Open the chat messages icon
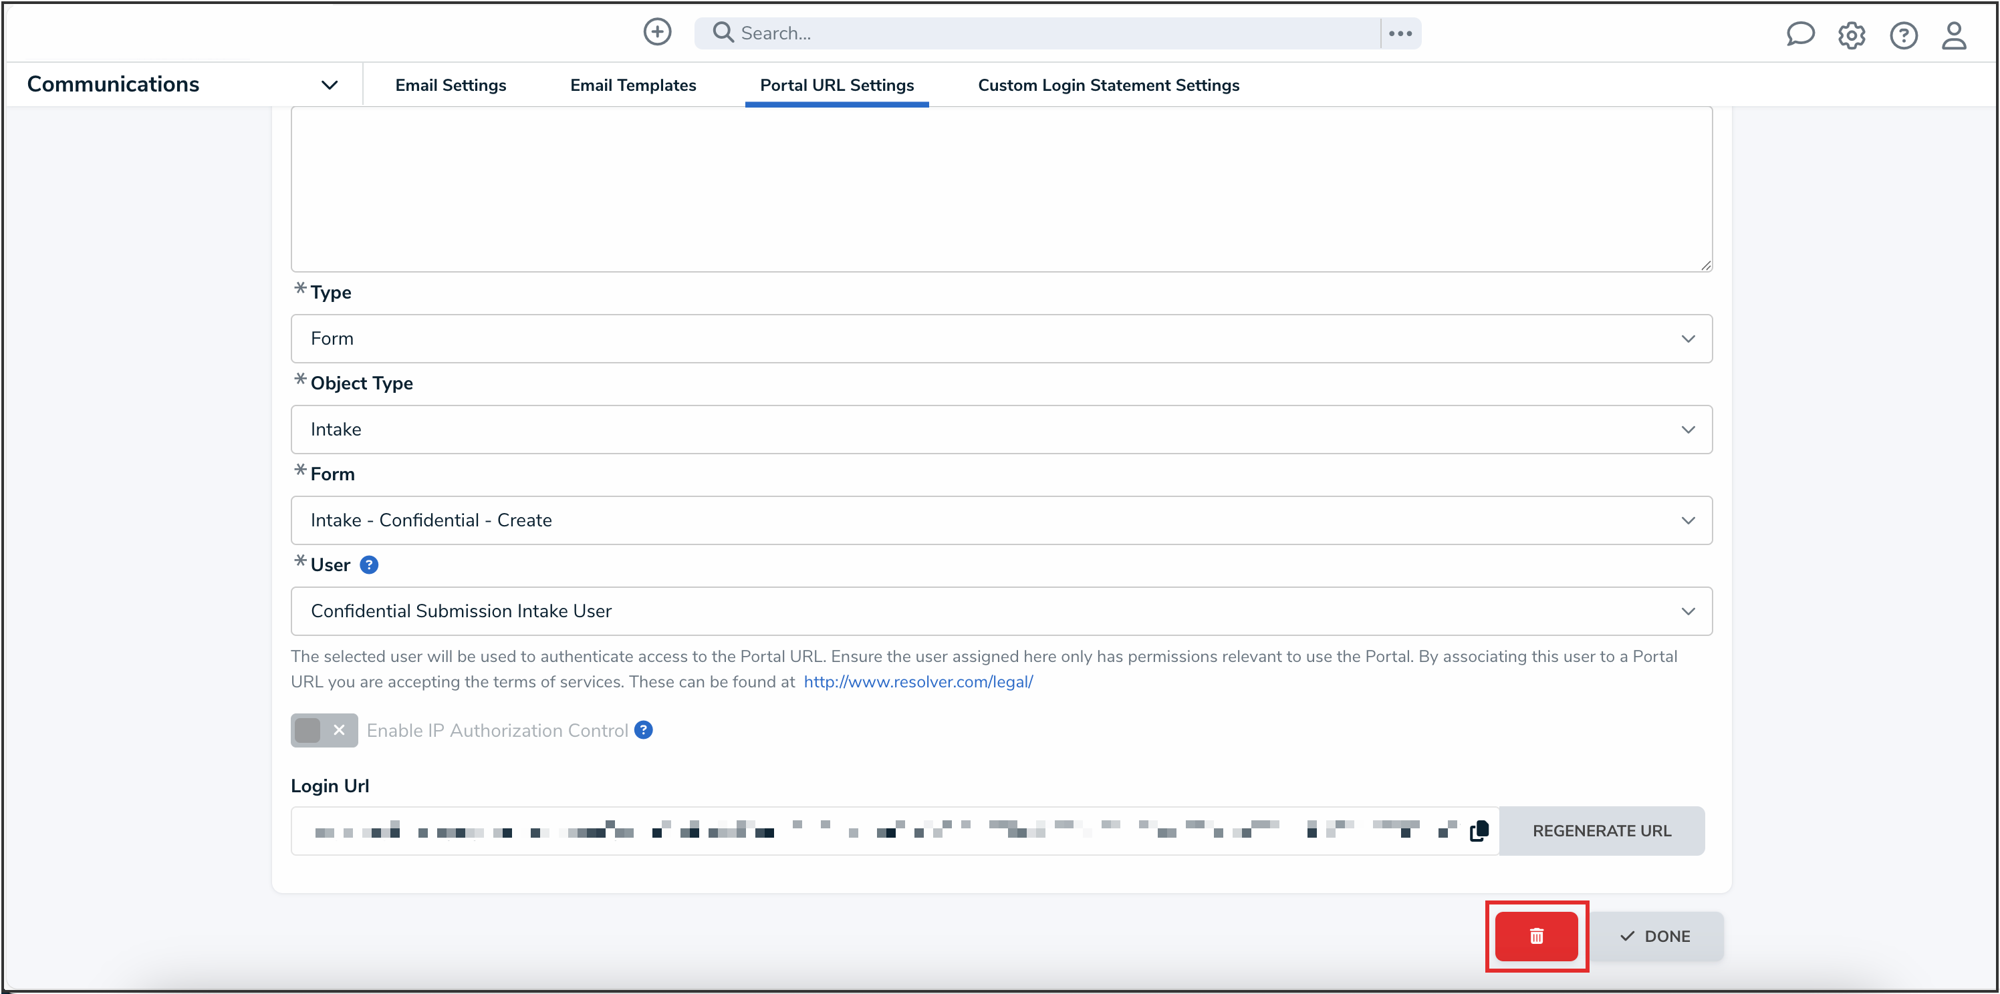The width and height of the screenshot is (2000, 994). 1799,35
